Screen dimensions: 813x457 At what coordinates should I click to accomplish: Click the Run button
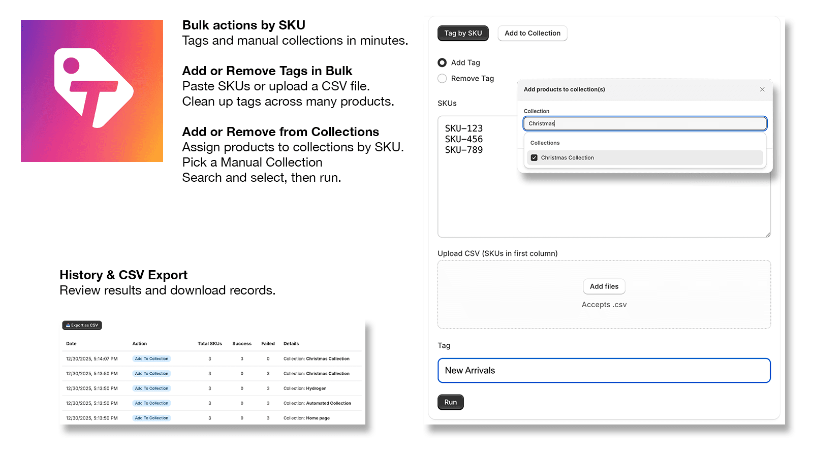(x=451, y=402)
